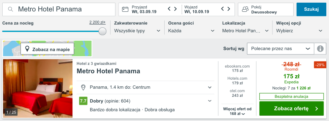Open Metro Hotel Panama hotel title
This screenshot has height=121, width=329.
coord(108,71)
